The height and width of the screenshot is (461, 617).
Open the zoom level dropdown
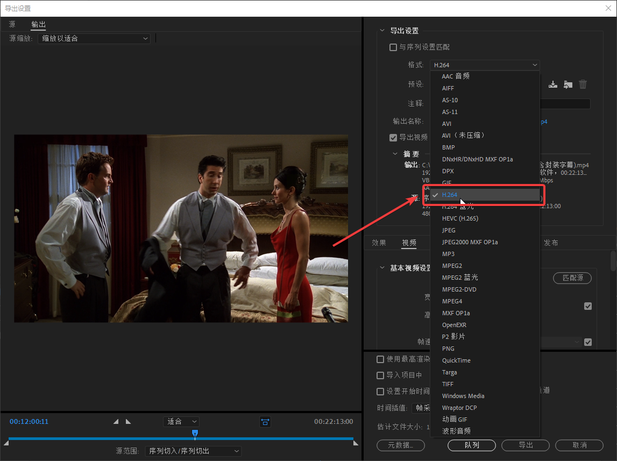[x=181, y=422]
